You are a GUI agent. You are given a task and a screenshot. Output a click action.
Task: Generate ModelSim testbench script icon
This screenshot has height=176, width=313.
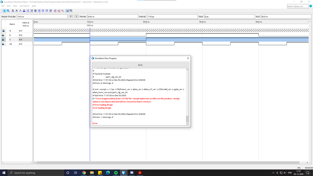pos(63,11)
